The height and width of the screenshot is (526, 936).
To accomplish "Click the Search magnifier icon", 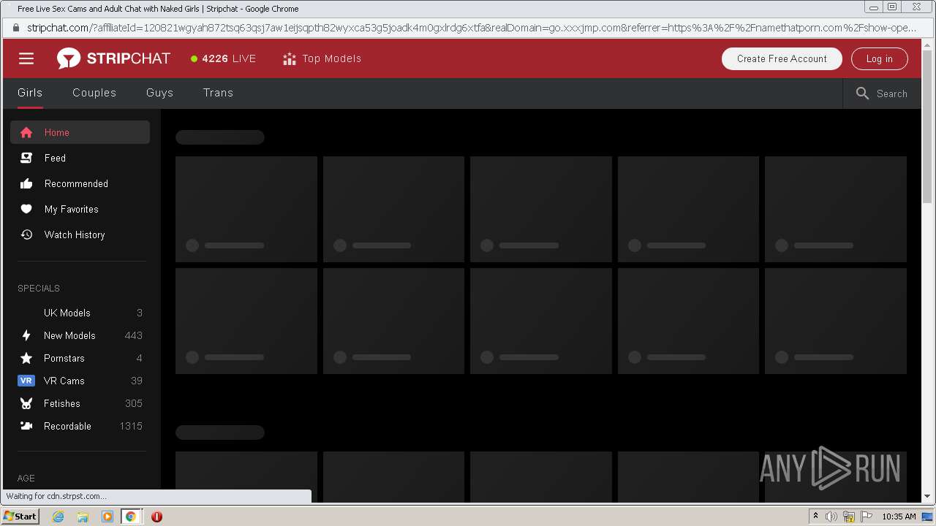I will point(863,94).
